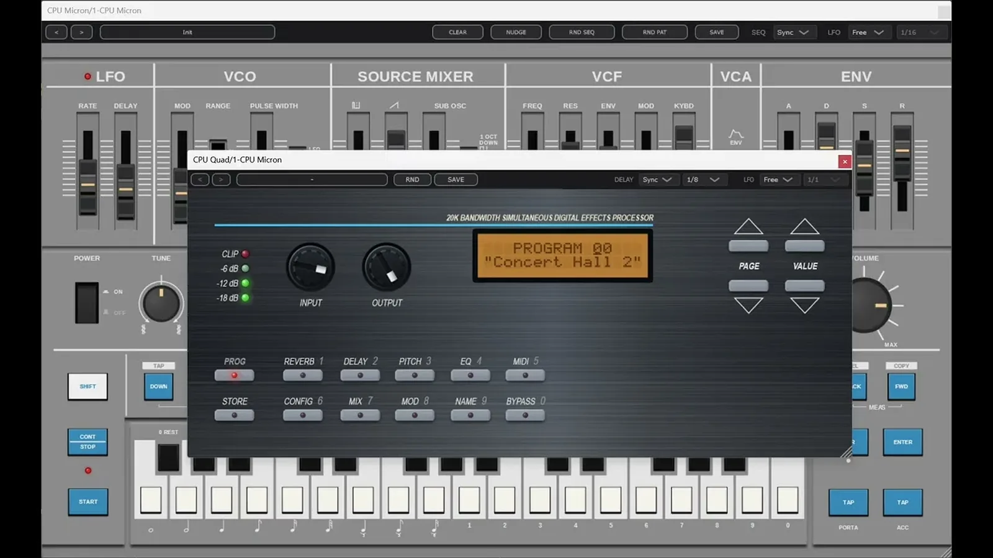Viewport: 993px width, 558px height.
Task: Open DELAY Sync dropdown in CPU Quad
Action: tap(657, 180)
